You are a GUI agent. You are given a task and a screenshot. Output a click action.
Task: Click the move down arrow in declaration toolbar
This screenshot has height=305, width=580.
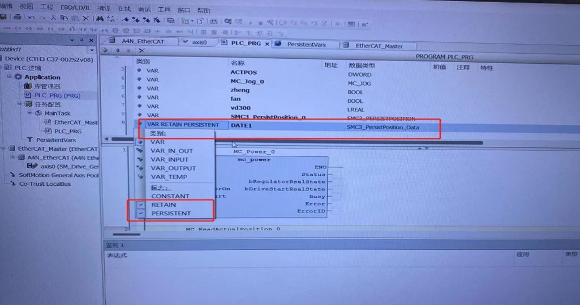128,51
